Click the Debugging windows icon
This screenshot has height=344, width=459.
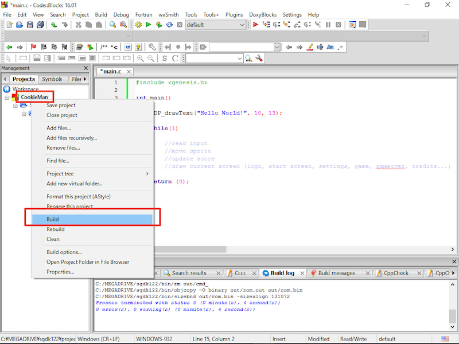point(352,25)
